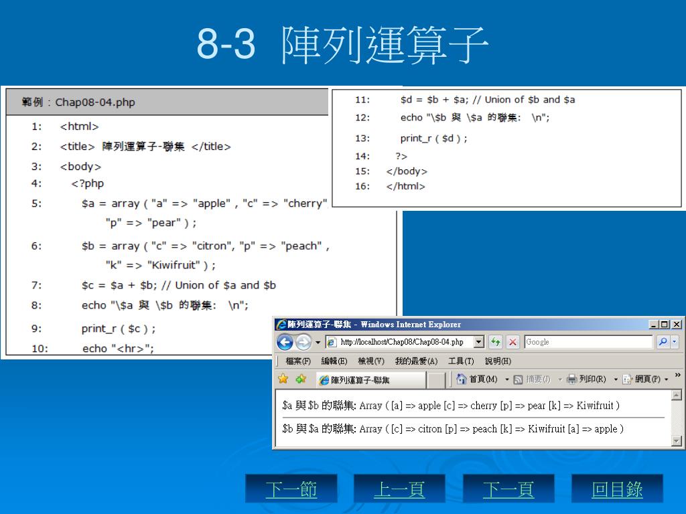The width and height of the screenshot is (686, 514).
Task: Click the '$a 與 $b 的聯集' output line
Action: [x=451, y=406]
